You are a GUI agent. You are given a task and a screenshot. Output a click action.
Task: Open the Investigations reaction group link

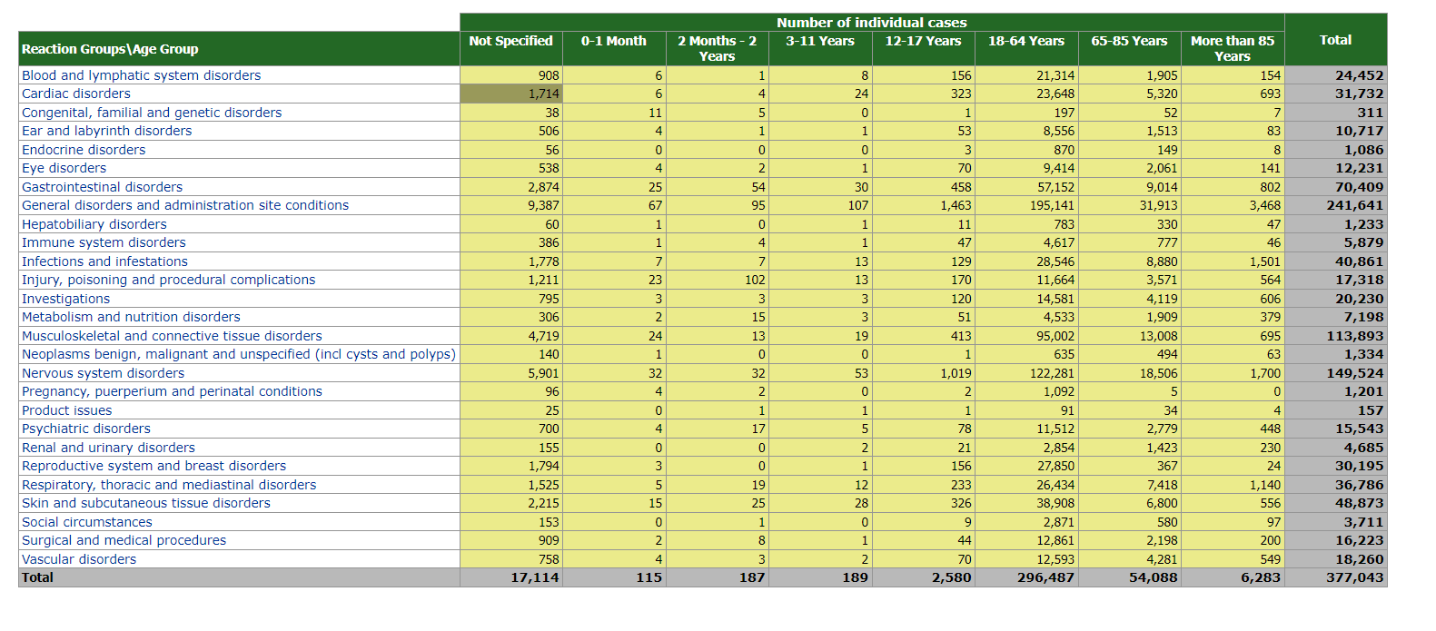coord(65,299)
